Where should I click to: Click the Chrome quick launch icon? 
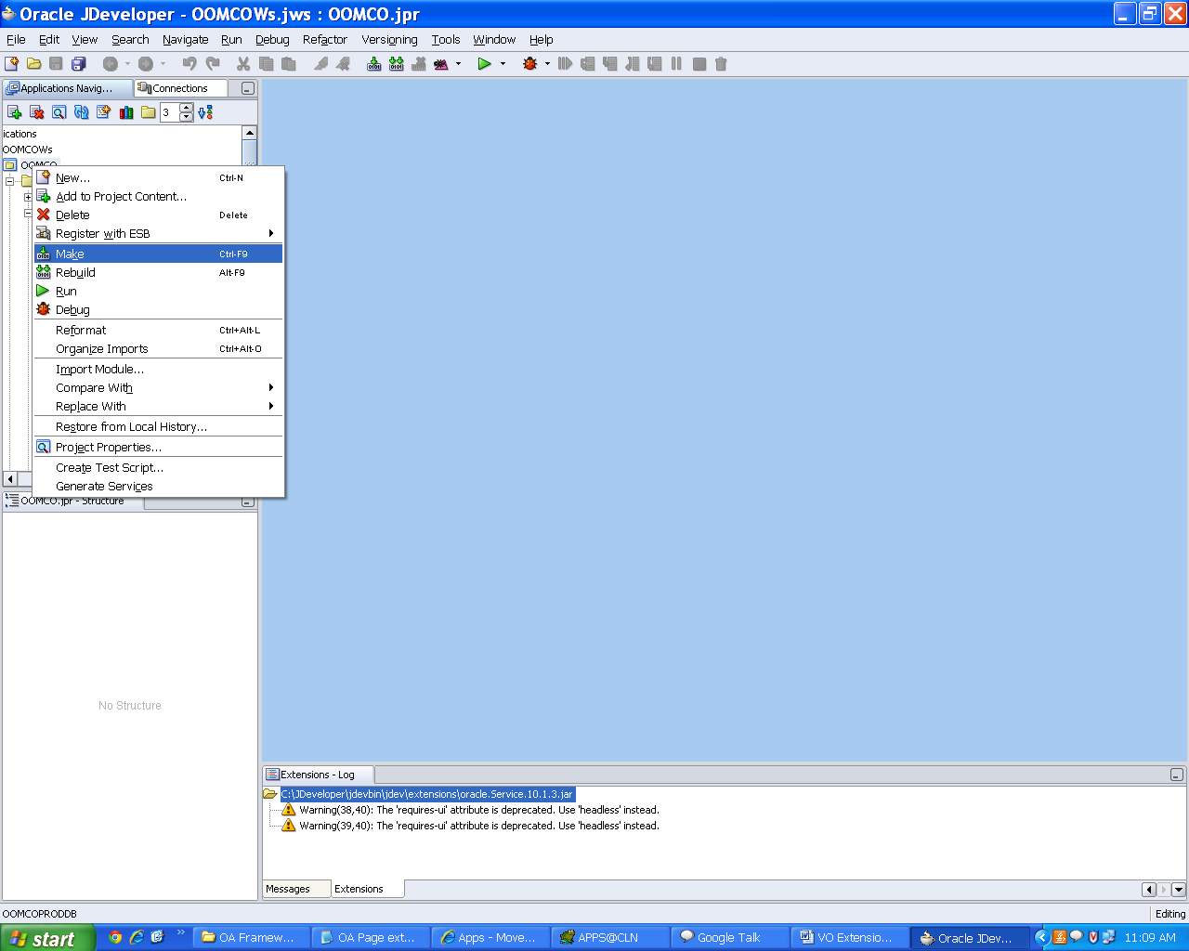click(115, 937)
